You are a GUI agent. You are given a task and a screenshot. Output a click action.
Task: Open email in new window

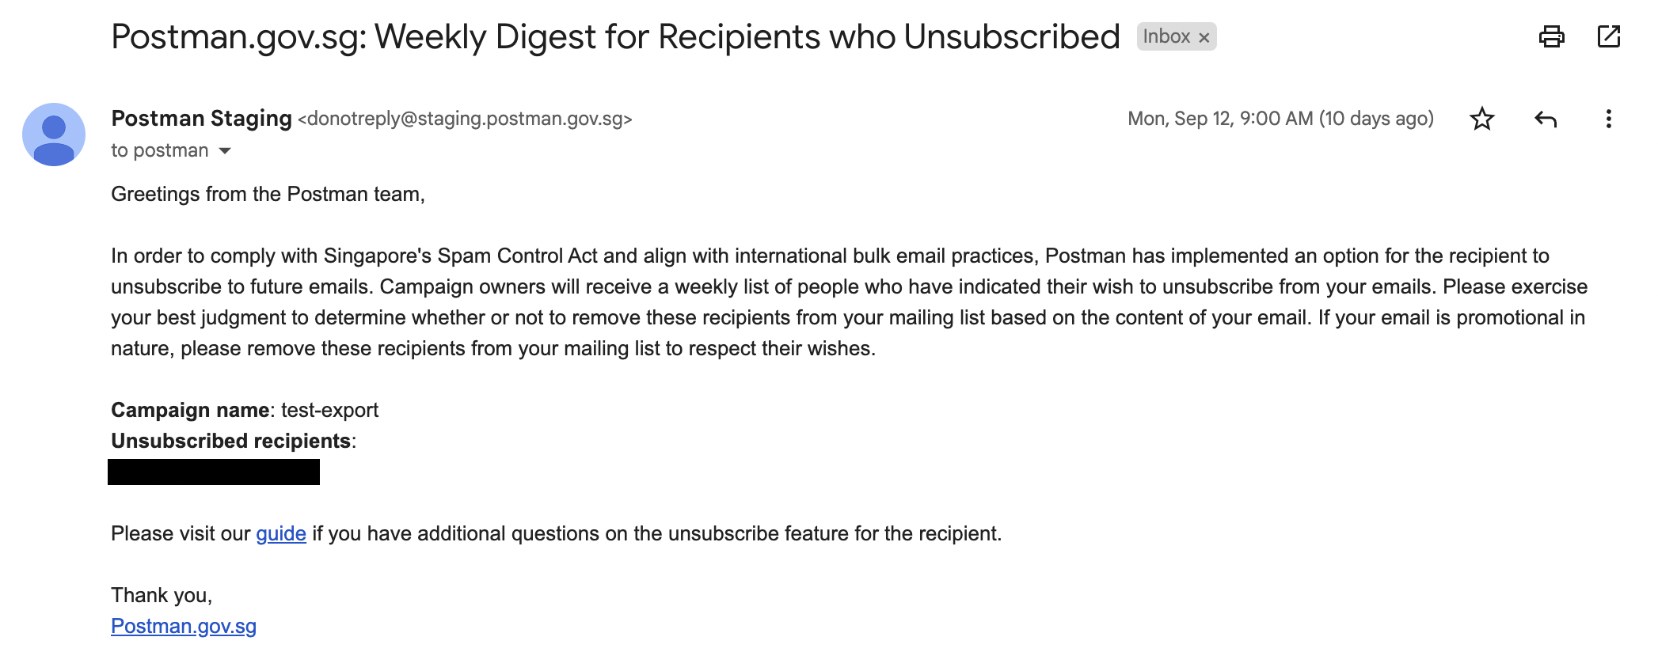(1608, 36)
